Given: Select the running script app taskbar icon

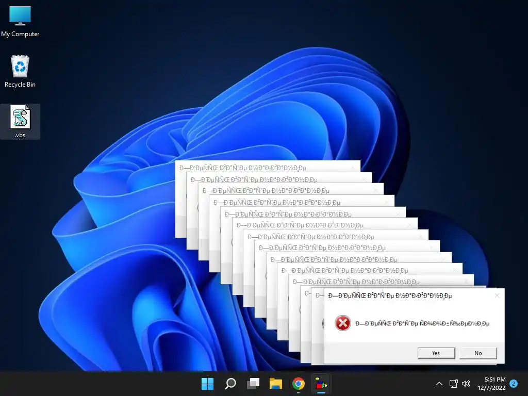Looking at the screenshot, I should 321,384.
